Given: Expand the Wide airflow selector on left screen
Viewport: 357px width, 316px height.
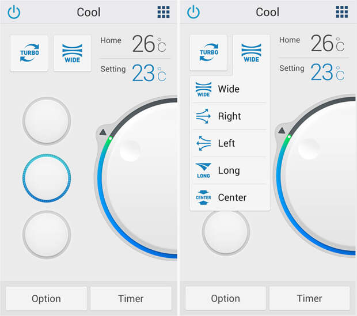Looking at the screenshot, I should coord(73,54).
